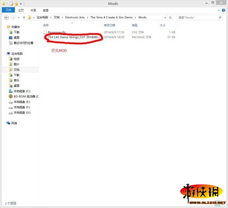Viewport: 228px width, 208px height.
Task: Open the Quick Access Toolbar dropdown
Action: tap(21, 4)
